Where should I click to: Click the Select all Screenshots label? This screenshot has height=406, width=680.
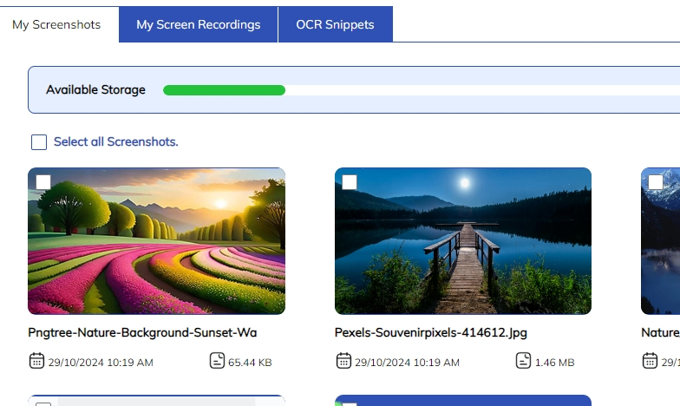point(116,142)
